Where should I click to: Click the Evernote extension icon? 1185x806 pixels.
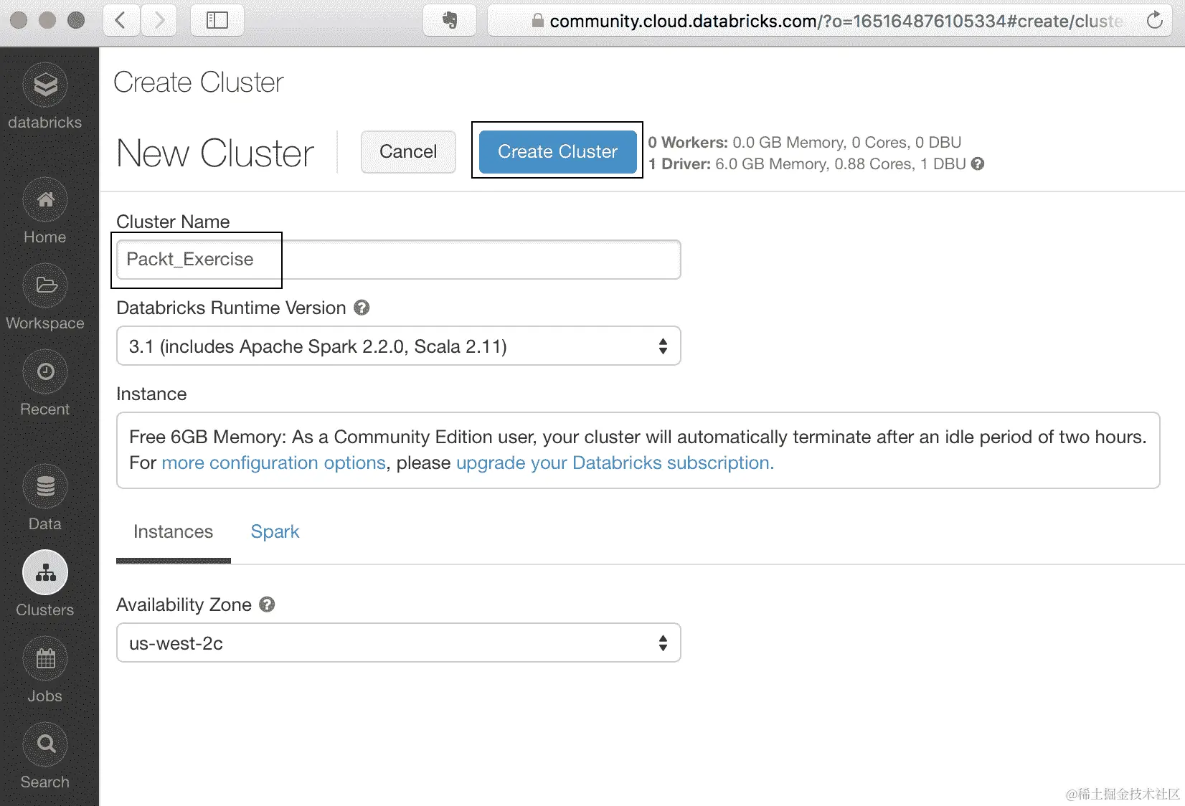click(450, 20)
